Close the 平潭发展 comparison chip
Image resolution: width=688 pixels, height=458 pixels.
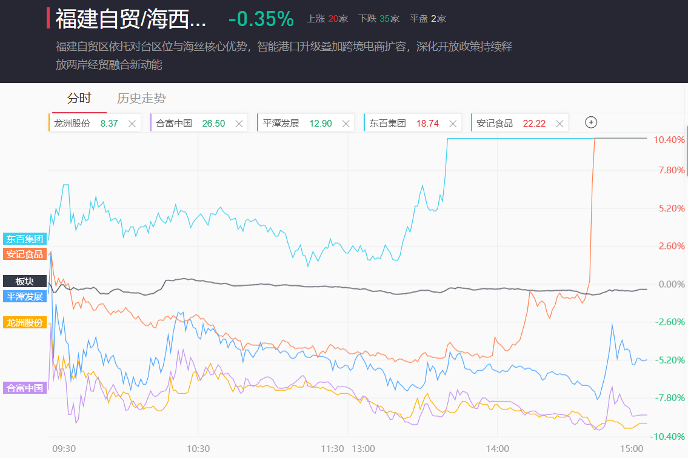point(346,124)
